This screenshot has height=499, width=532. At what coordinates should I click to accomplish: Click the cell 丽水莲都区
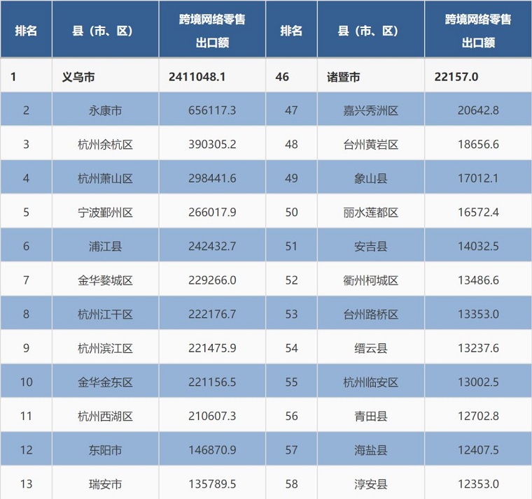click(371, 212)
